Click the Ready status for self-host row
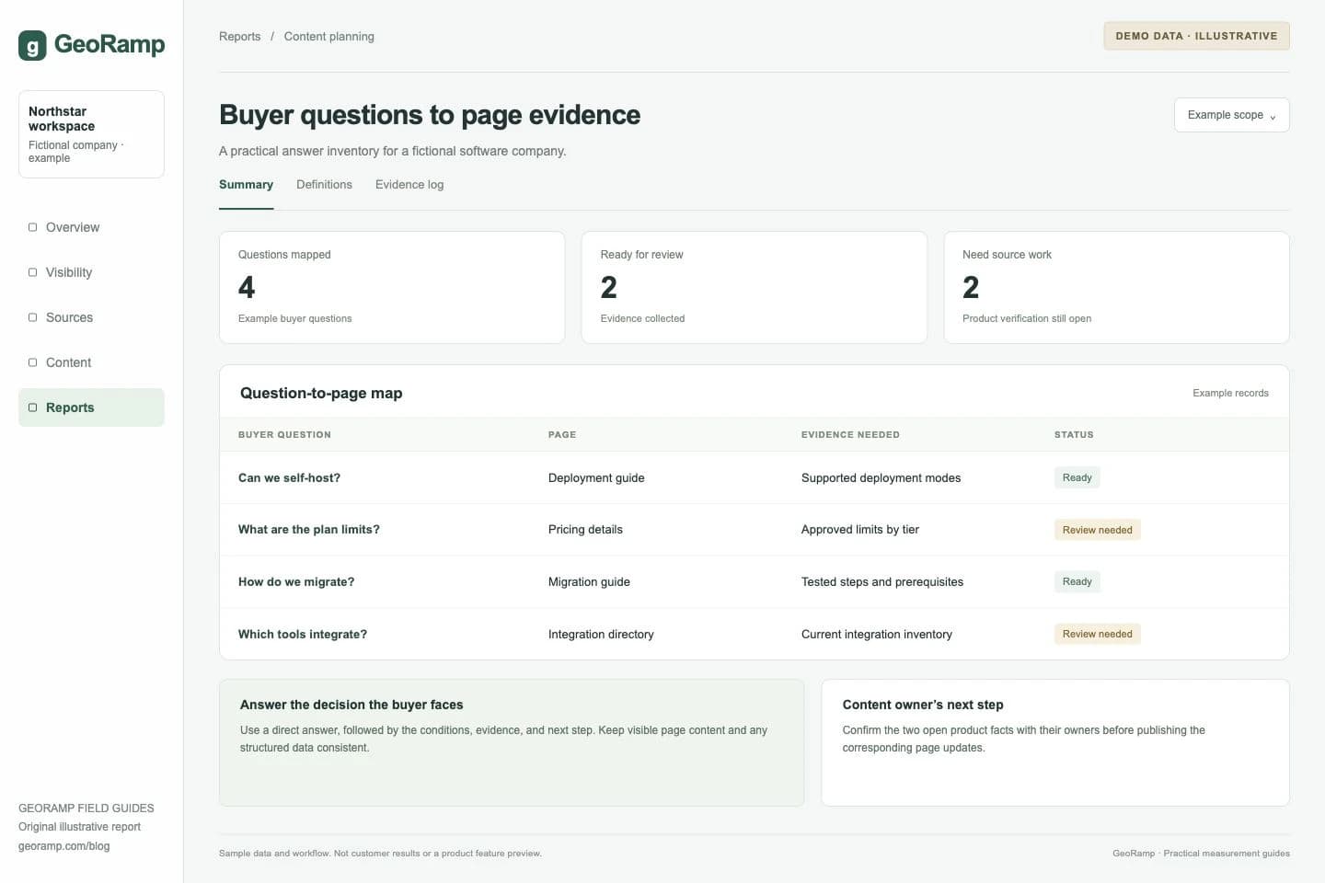This screenshot has height=883, width=1325. point(1077,477)
